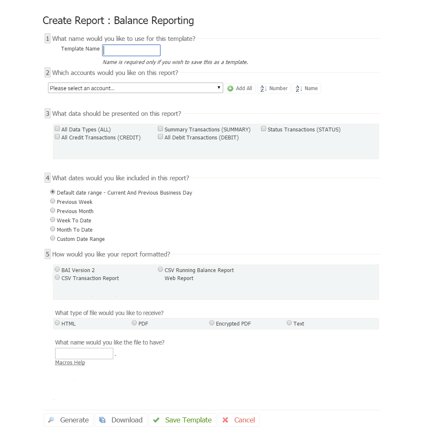Select Previous Week date range
Viewport: 421px width, 430px height.
click(53, 201)
